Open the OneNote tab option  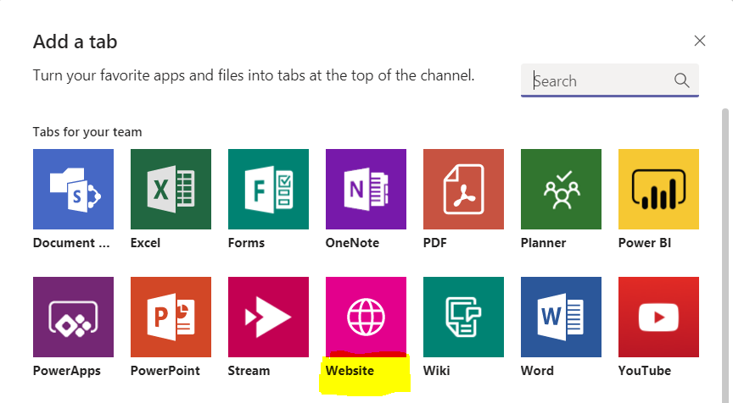[366, 189]
